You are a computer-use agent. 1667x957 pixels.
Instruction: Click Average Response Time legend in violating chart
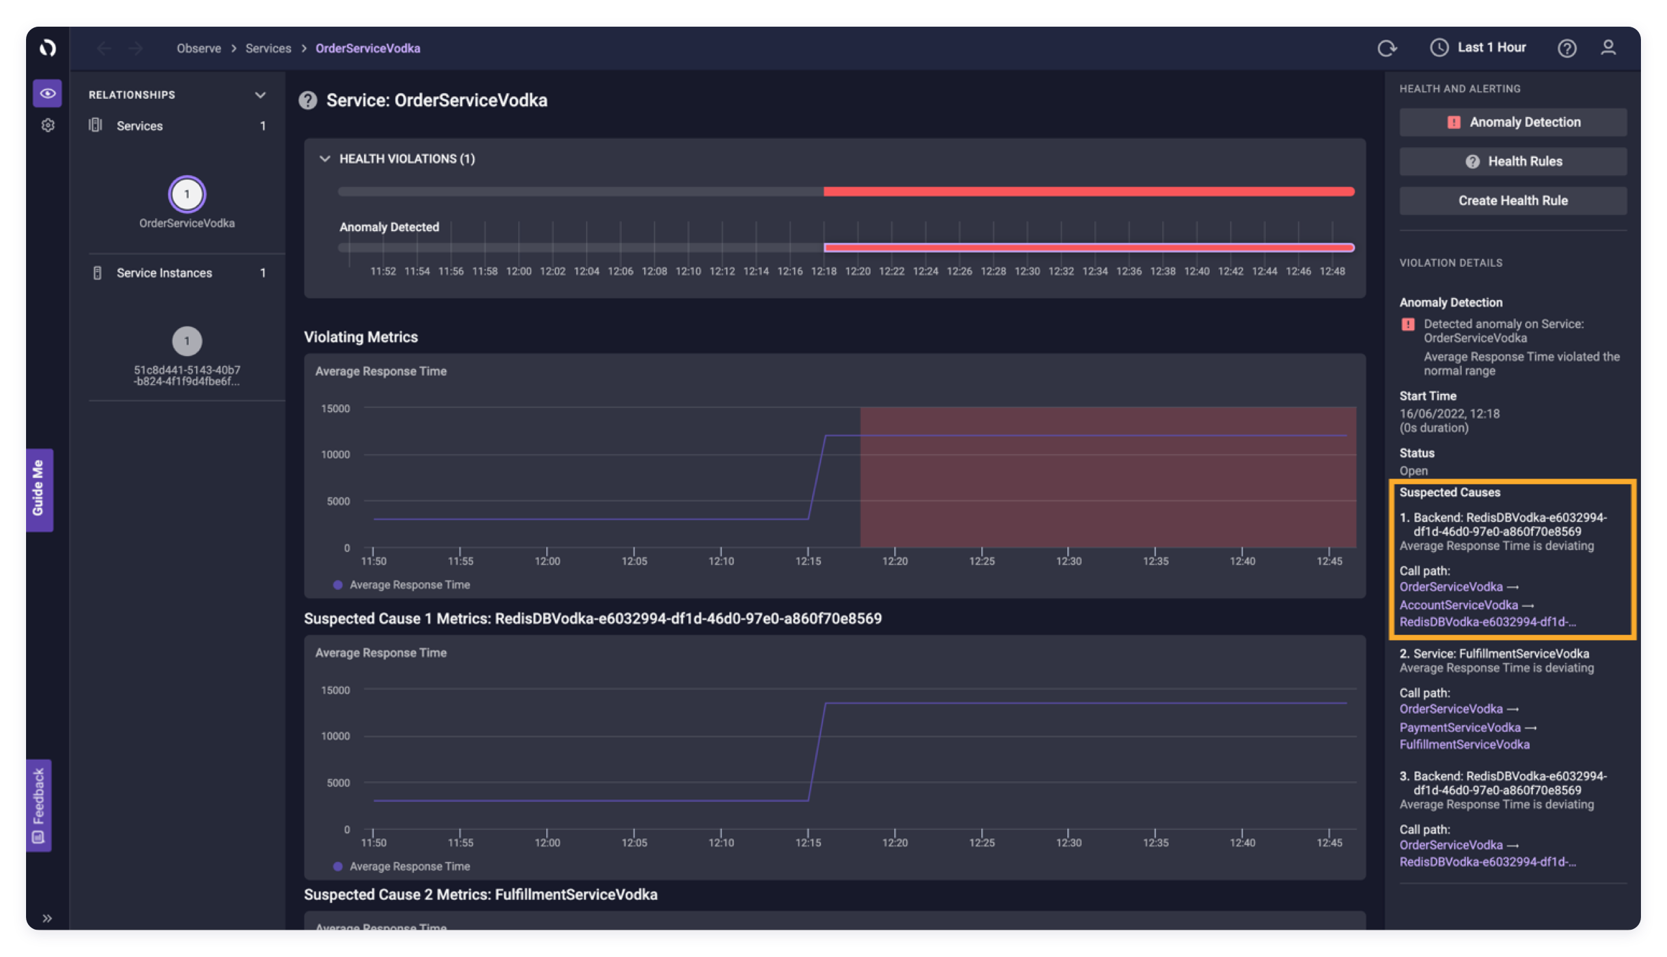[402, 585]
